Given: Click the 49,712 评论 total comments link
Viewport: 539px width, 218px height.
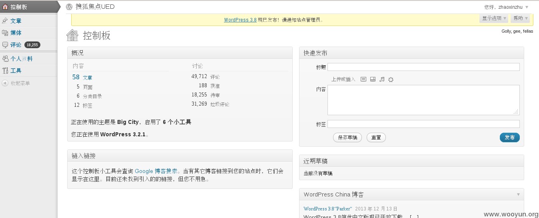Looking at the screenshot, I should coord(206,77).
